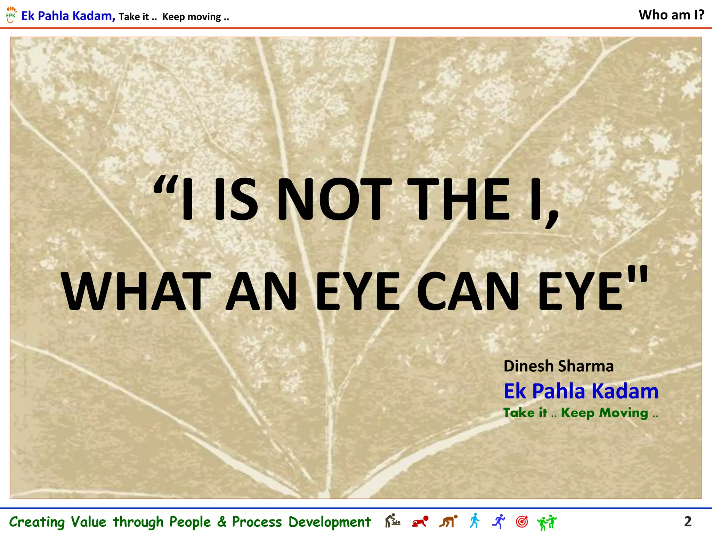Click the word 'Development' in footer
Viewport: 712px width, 534px height.
click(330, 522)
